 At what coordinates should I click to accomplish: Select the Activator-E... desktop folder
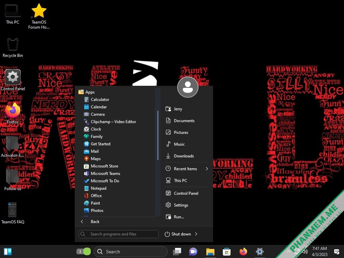pyautogui.click(x=12, y=147)
